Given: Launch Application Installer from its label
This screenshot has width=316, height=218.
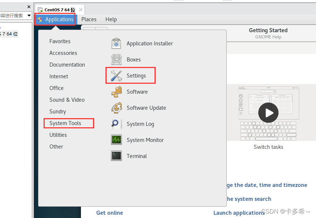Looking at the screenshot, I should point(150,44).
